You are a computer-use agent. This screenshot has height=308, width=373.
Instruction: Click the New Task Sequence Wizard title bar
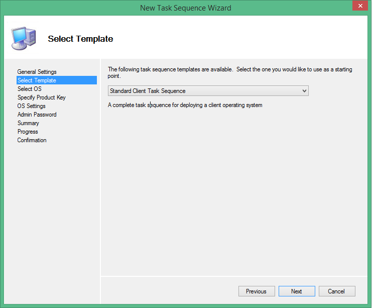click(186, 8)
